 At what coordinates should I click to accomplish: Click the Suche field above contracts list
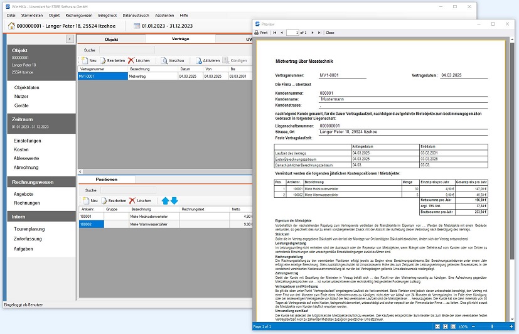(x=126, y=50)
